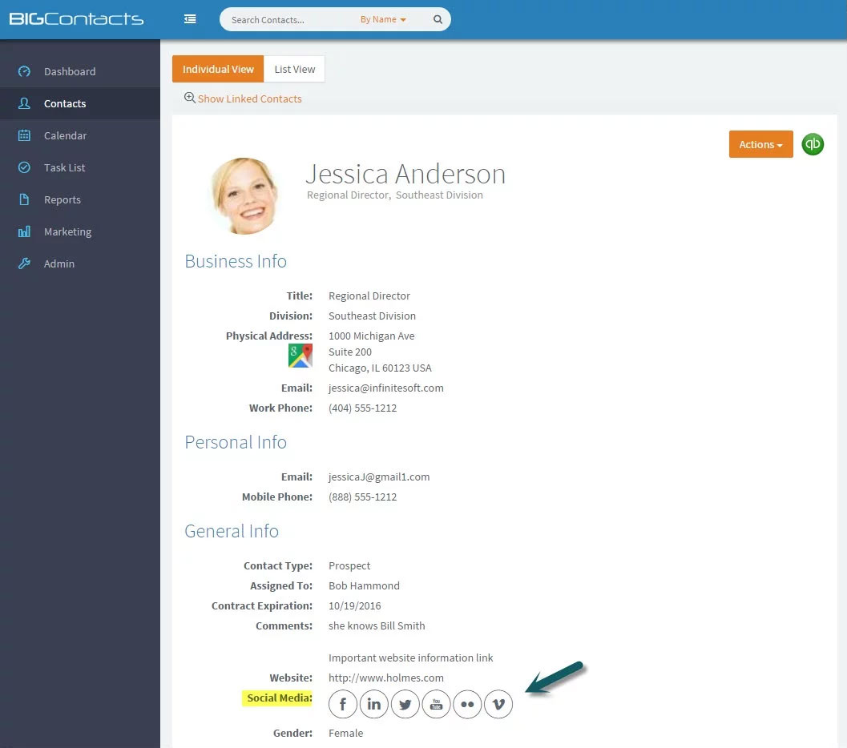Screen dimensions: 847x748
Task: Click the General Info section heading
Action: click(x=232, y=531)
